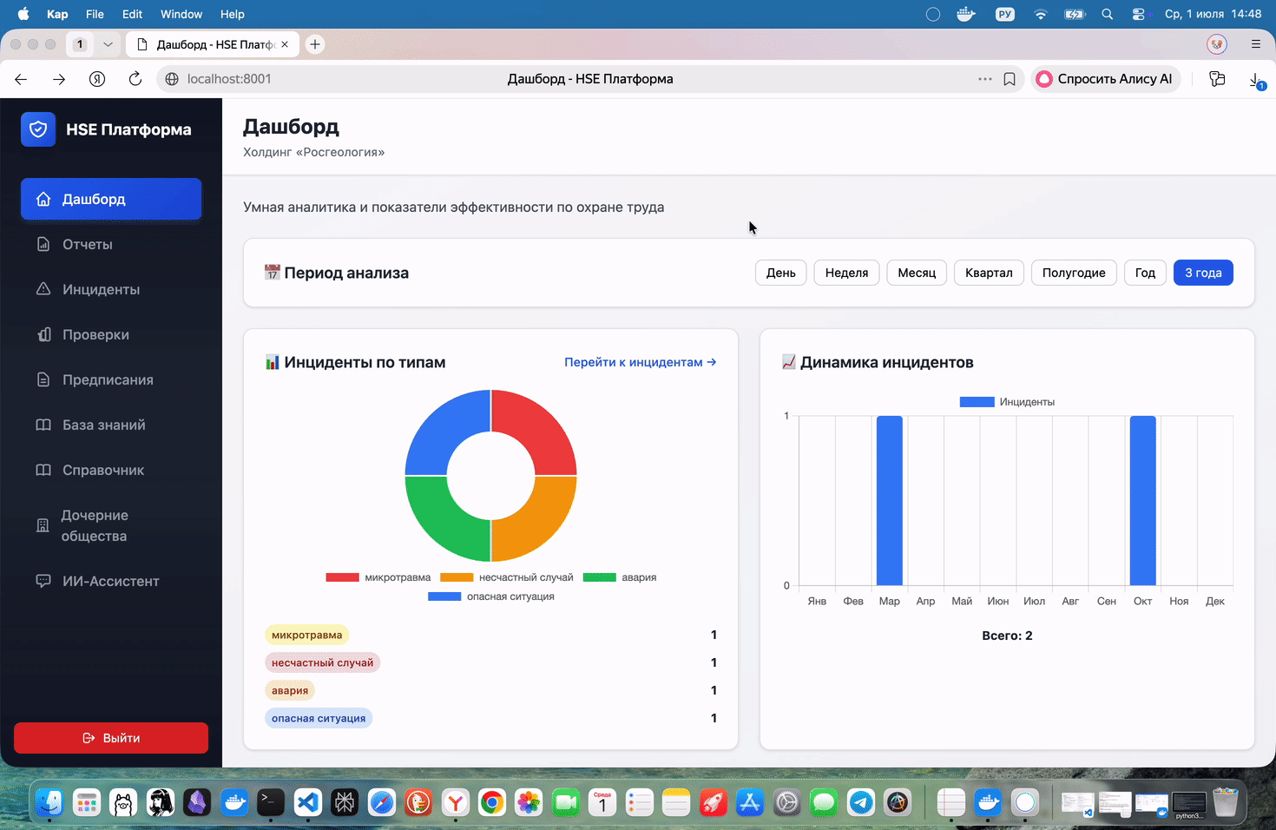Screen dimensions: 1276x830
Task: Click the Выйти logout button
Action: pyautogui.click(x=111, y=738)
